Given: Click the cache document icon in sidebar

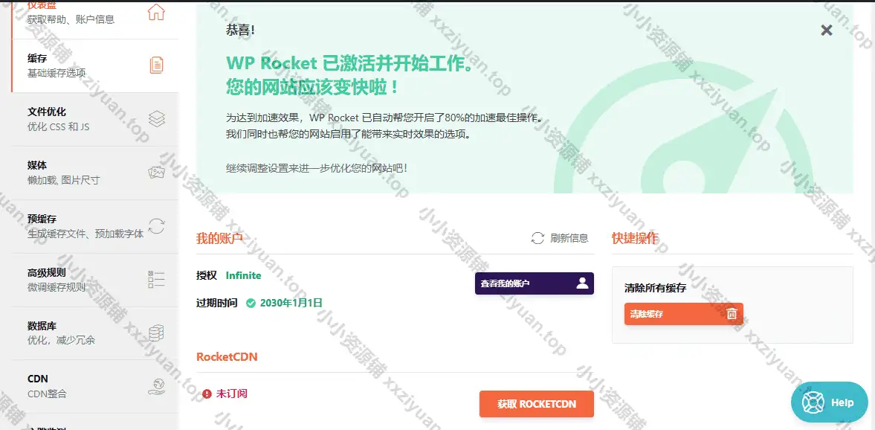Looking at the screenshot, I should pos(156,65).
